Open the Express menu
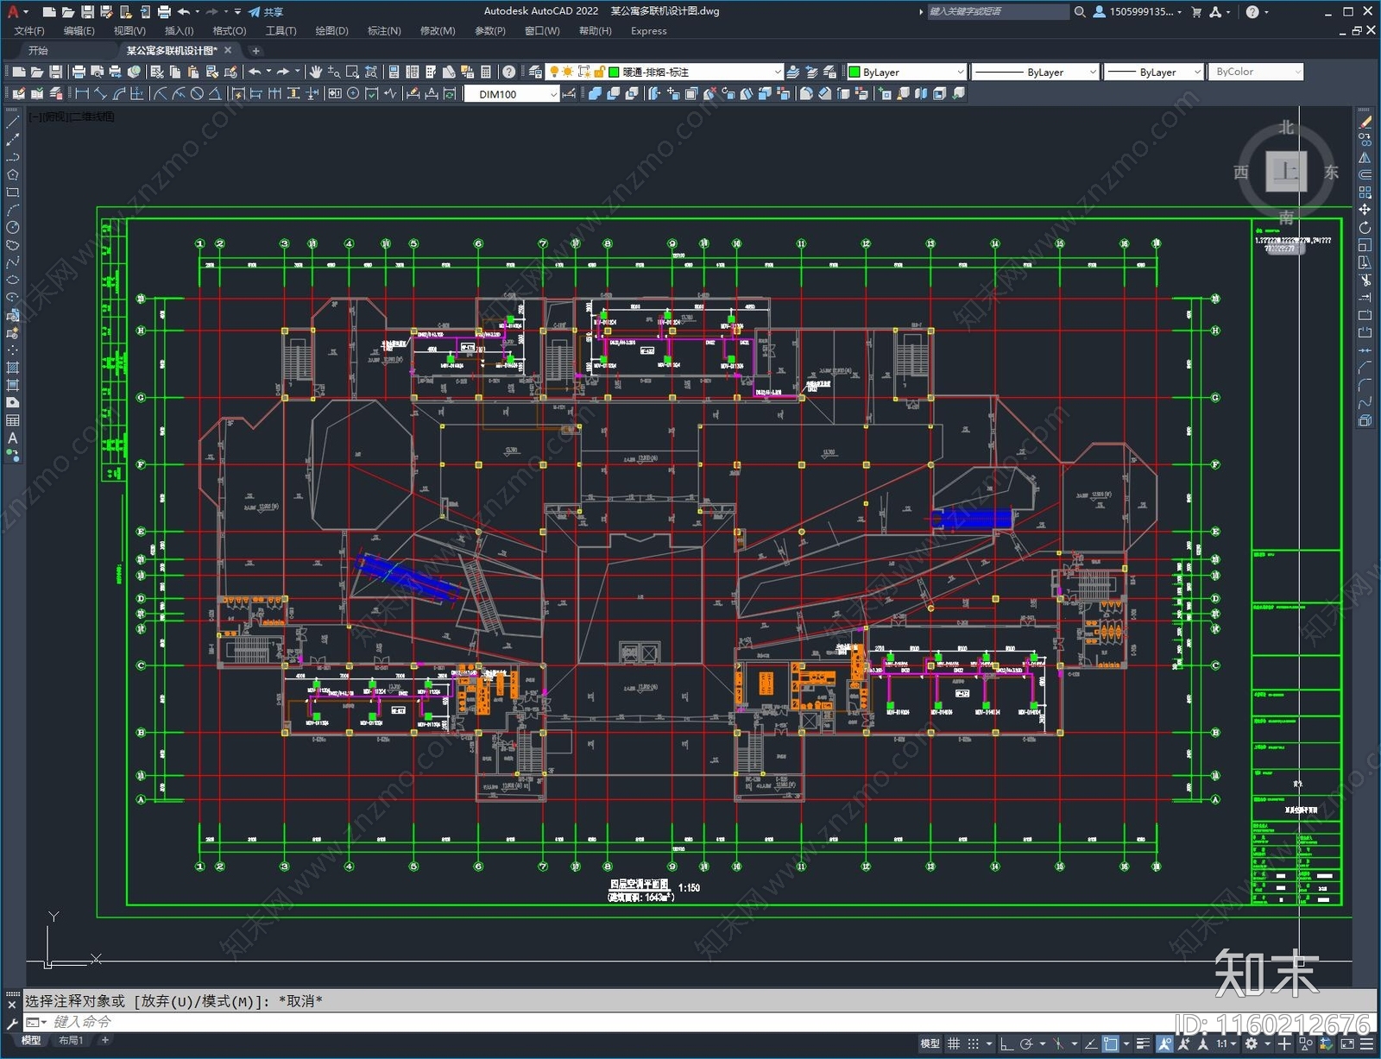Screen dimensions: 1381x1059 pyautogui.click(x=648, y=31)
